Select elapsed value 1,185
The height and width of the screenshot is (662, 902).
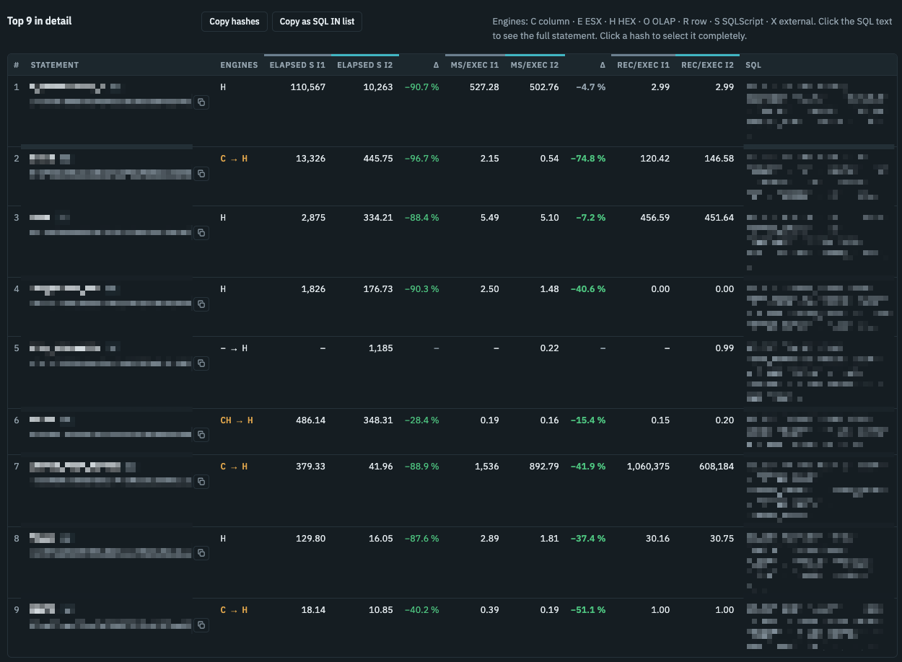380,348
